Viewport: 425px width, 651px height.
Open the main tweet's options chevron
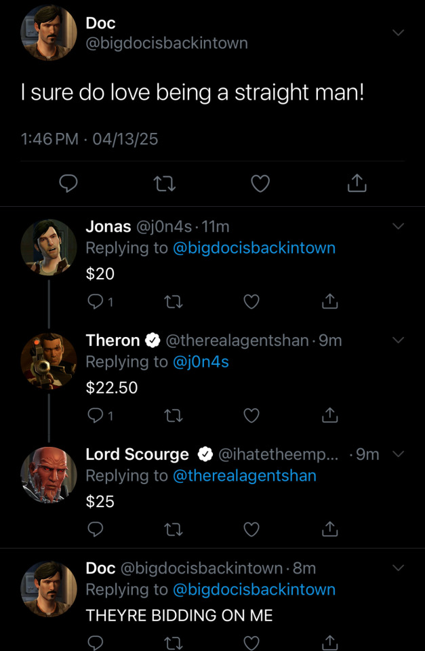[398, 33]
